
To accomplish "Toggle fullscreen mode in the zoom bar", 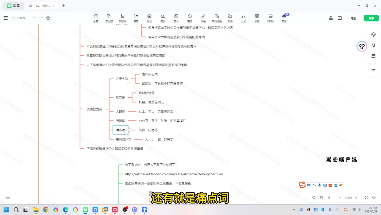I will (367, 197).
